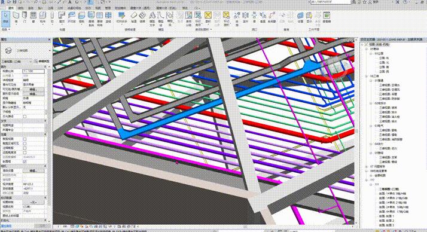427x232 pixels.
Task: Switch to the Insert ribbon tab
Action: (40, 8)
